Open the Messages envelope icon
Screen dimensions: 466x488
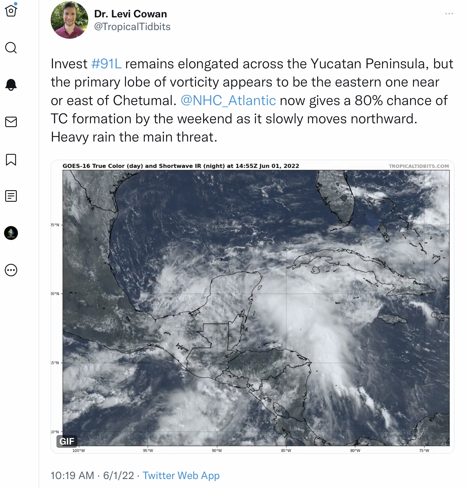pyautogui.click(x=11, y=122)
